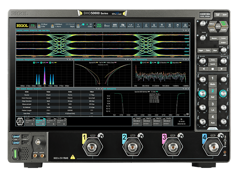The height and width of the screenshot is (180, 238).
Task: Toggle the RJ Baseline checkbox
Action: [158, 63]
